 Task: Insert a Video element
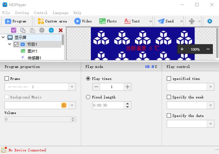point(83,21)
